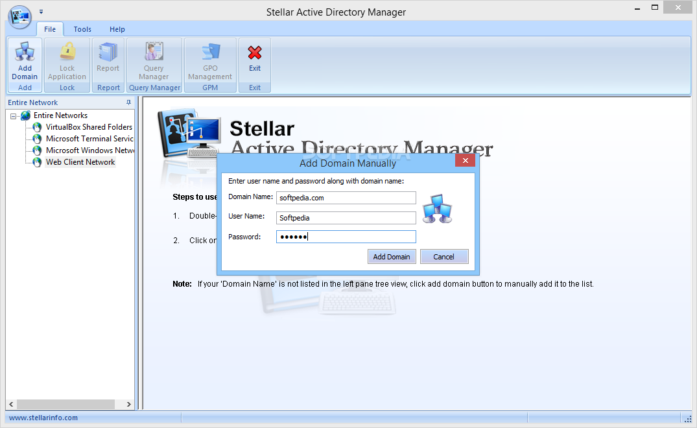Minimize the Stellar Active Directory Manager window
This screenshot has width=697, height=428.
point(637,8)
